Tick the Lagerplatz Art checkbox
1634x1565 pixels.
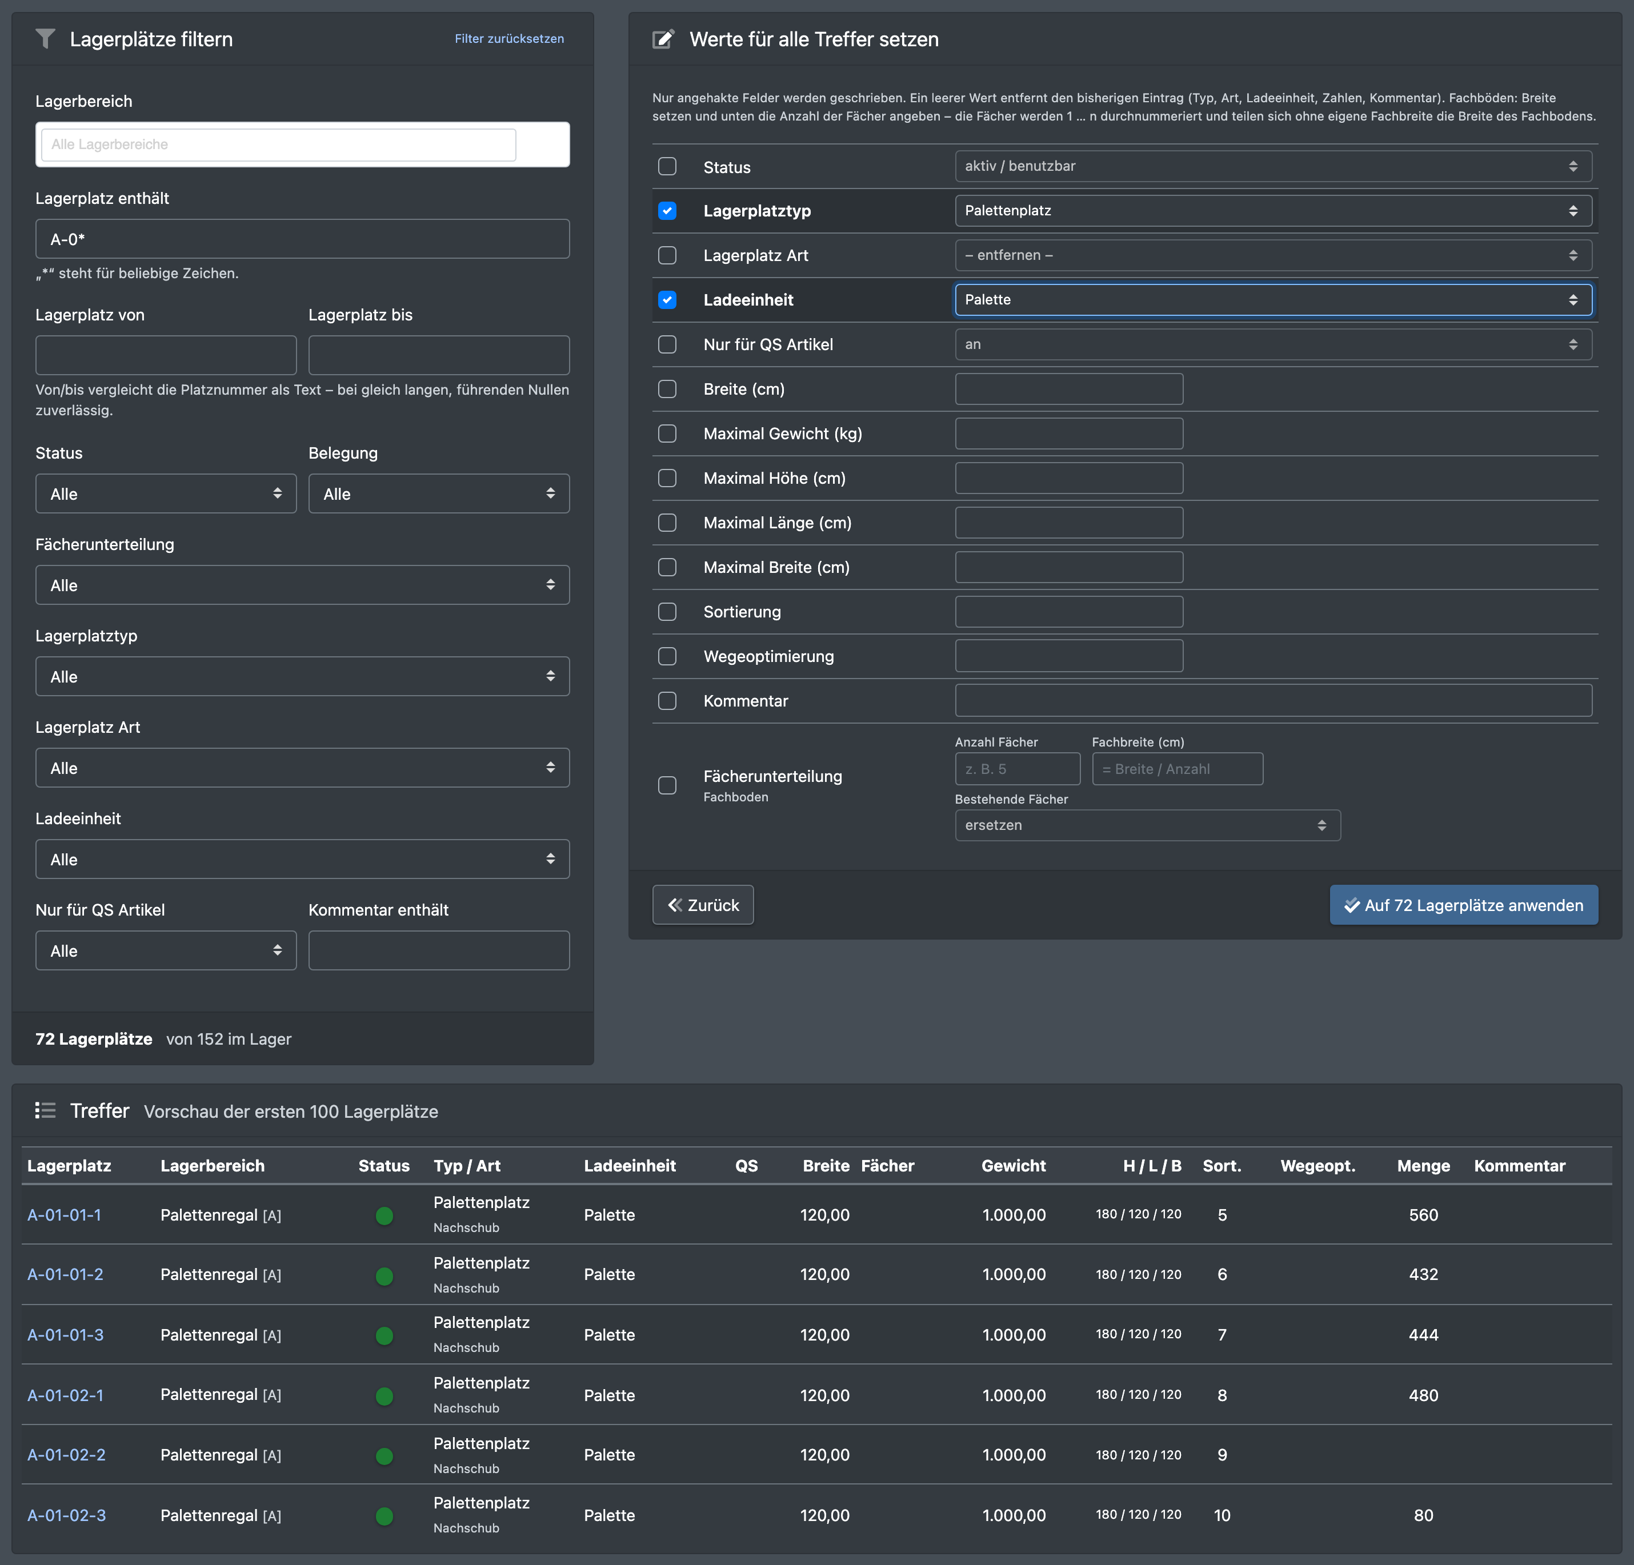[667, 255]
